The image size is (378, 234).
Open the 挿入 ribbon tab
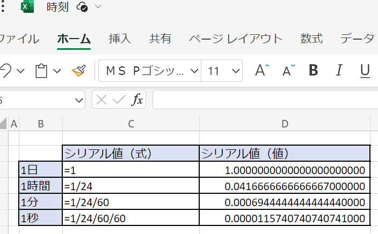click(x=120, y=39)
